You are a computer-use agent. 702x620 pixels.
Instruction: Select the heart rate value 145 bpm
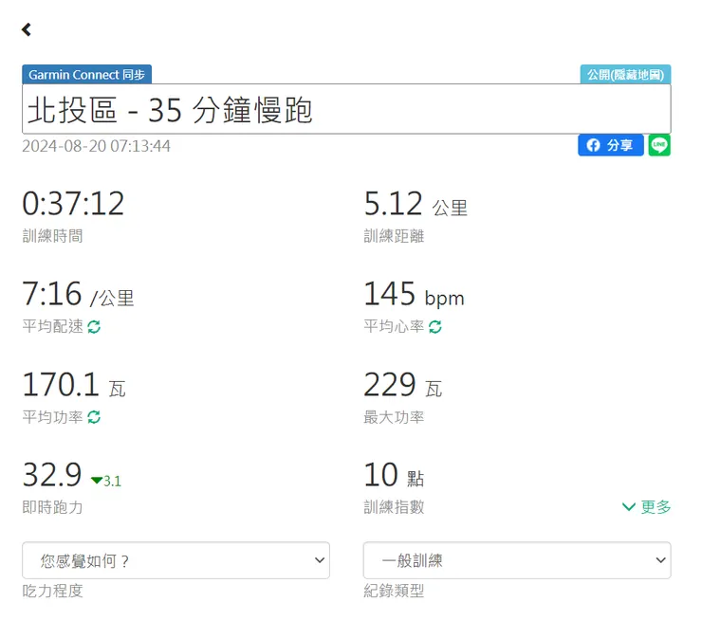point(415,295)
